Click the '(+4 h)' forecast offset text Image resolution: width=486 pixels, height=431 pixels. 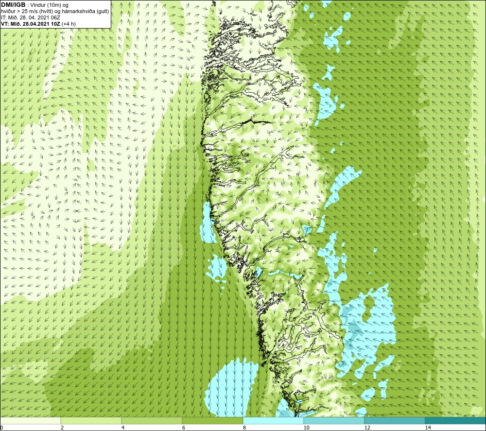click(x=69, y=24)
